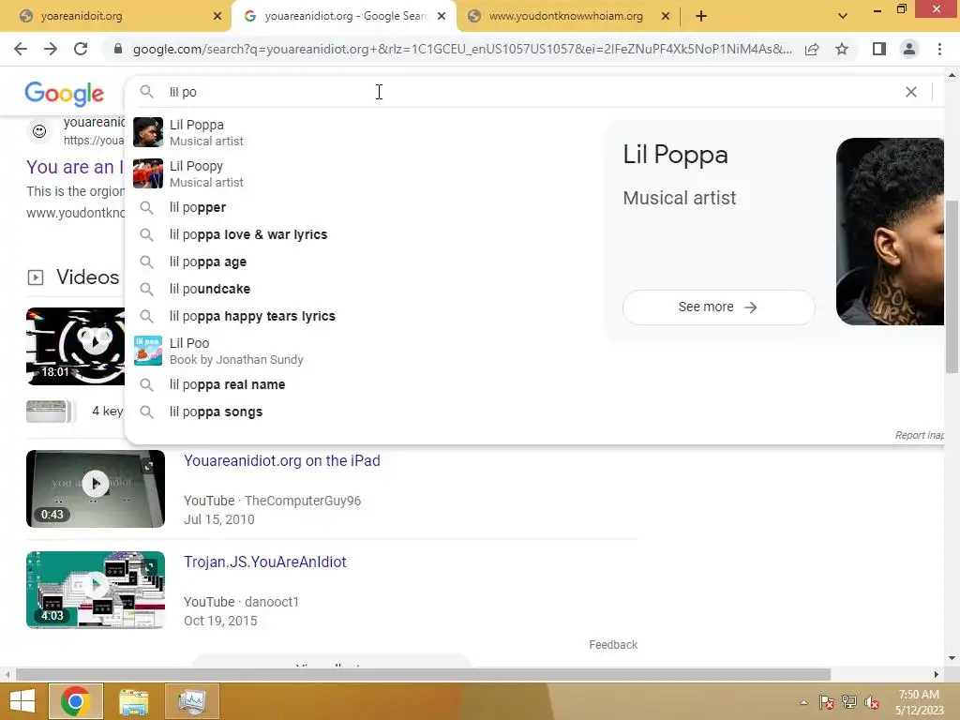Click the Lil Poppa portrait photo
This screenshot has width=960, height=720.
tap(890, 232)
